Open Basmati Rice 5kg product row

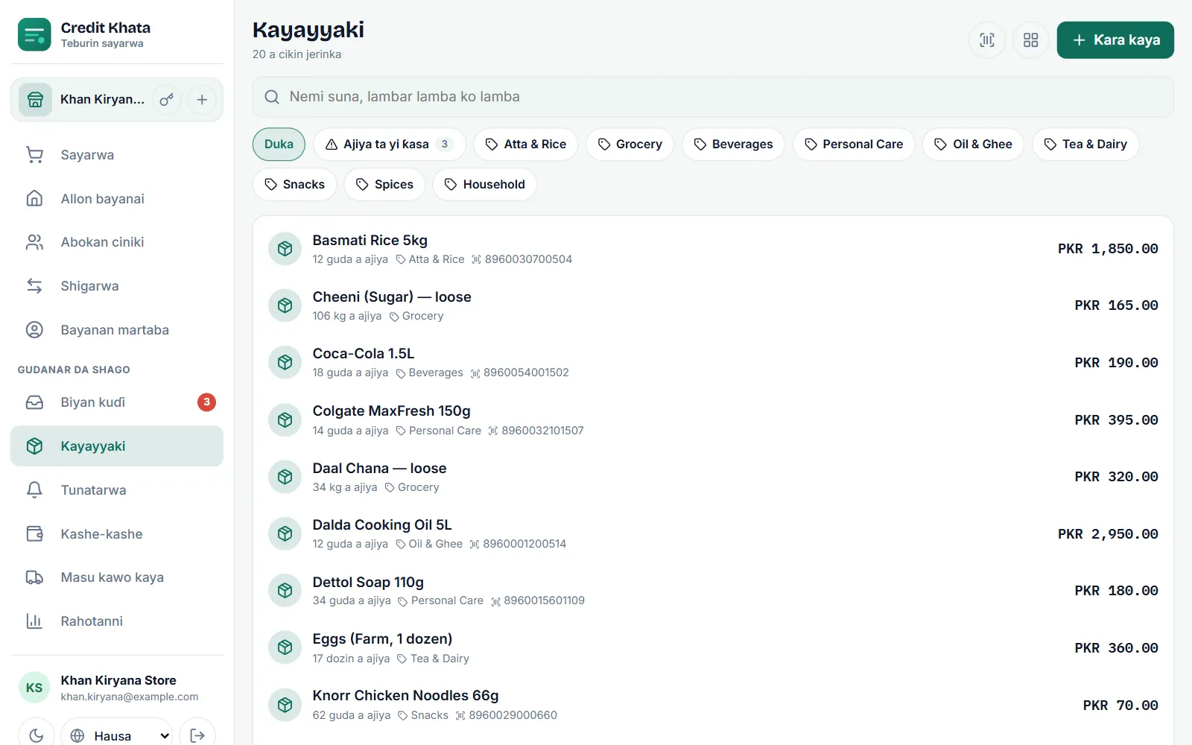pyautogui.click(x=713, y=249)
